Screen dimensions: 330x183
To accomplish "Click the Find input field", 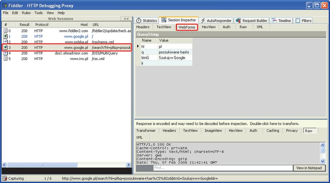I will [223, 168].
